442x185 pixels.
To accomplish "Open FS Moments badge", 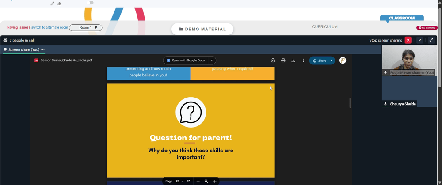I will point(427,27).
